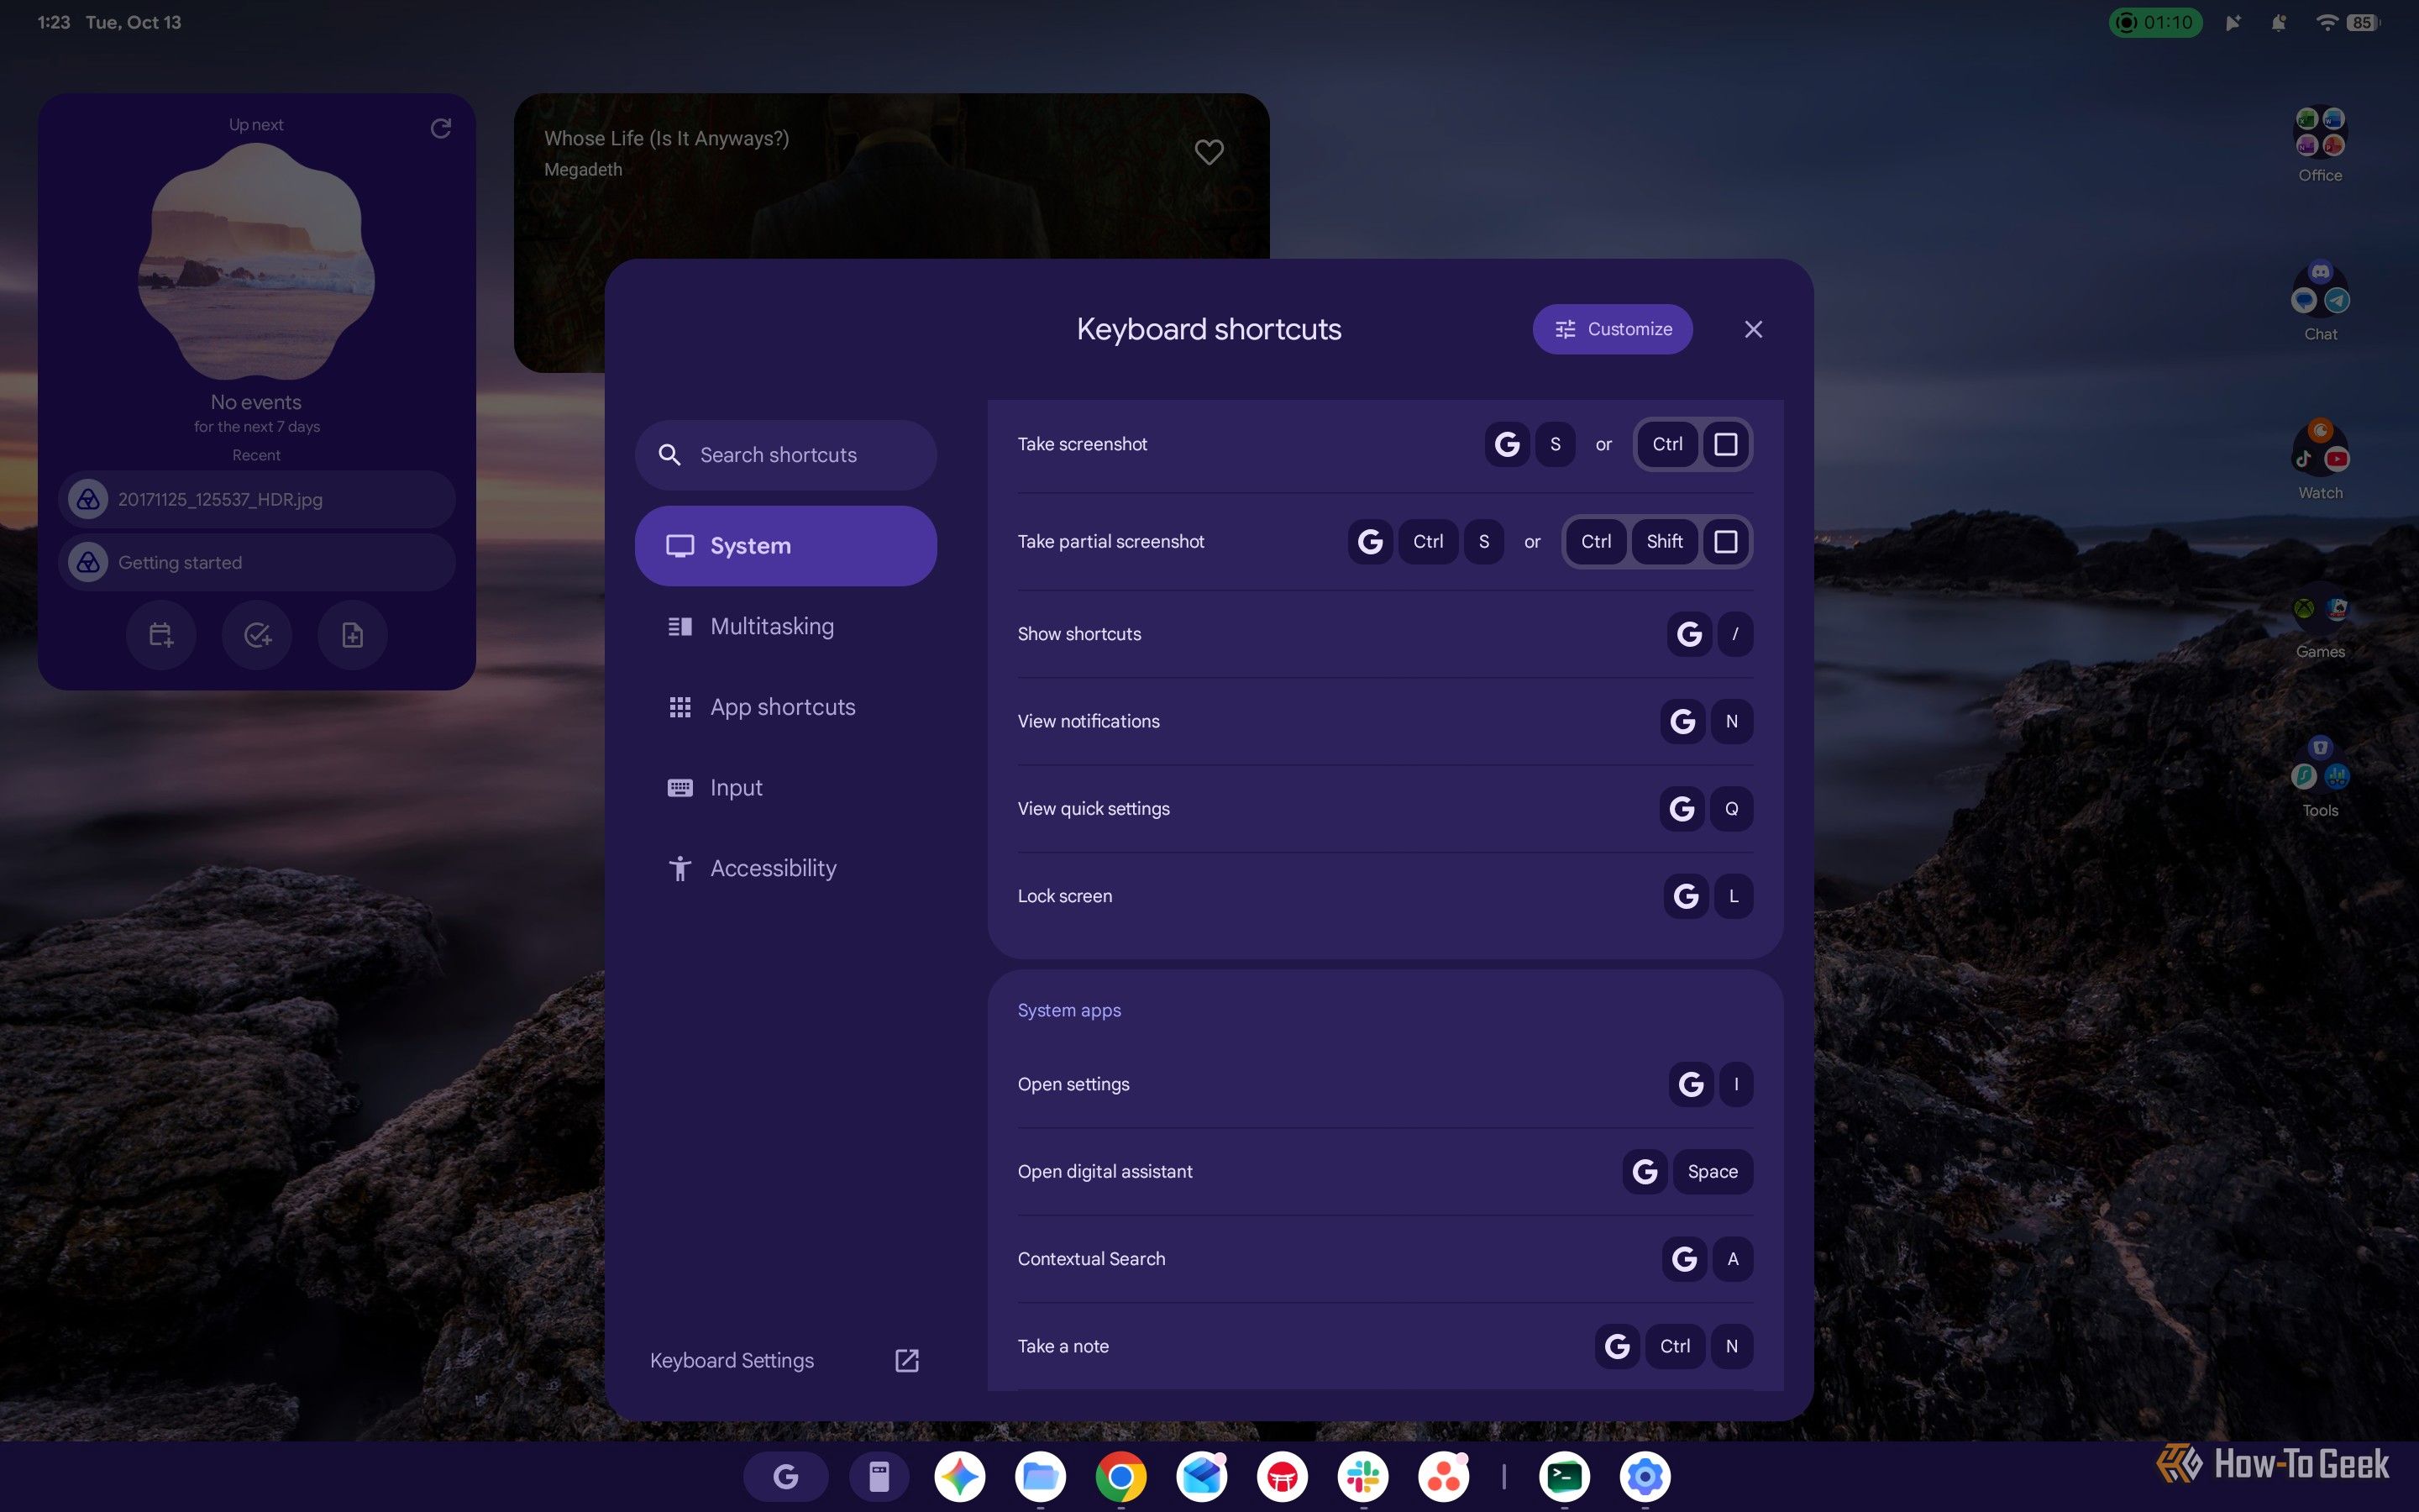This screenshot has height=1512, width=2419.
Task: Select the System category
Action: (x=784, y=546)
